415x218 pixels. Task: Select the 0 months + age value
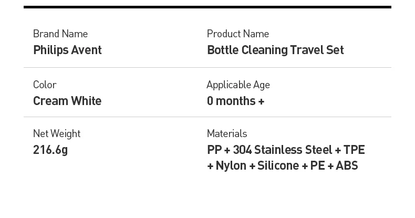click(235, 101)
